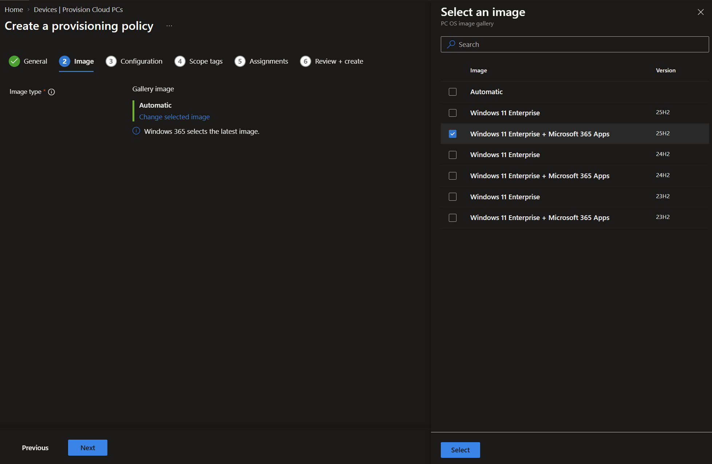Screen dimensions: 712x464
Task: Open Home breadcrumb link
Action: pyautogui.click(x=14, y=9)
